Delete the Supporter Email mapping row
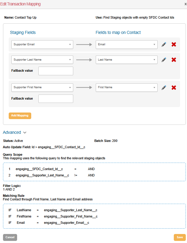 tap(173, 44)
